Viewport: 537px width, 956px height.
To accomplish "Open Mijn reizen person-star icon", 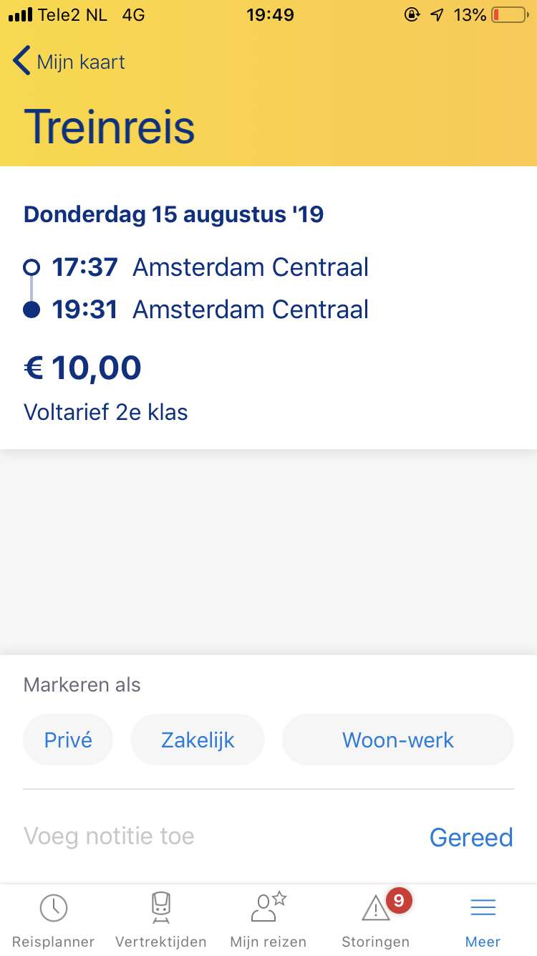I will [268, 908].
